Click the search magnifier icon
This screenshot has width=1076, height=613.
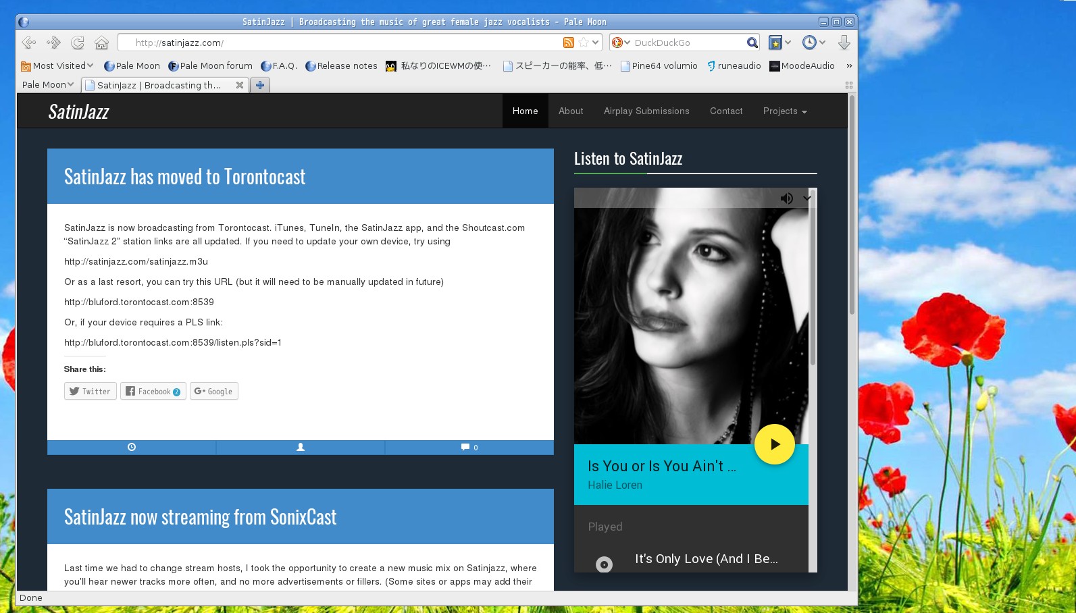coord(752,43)
